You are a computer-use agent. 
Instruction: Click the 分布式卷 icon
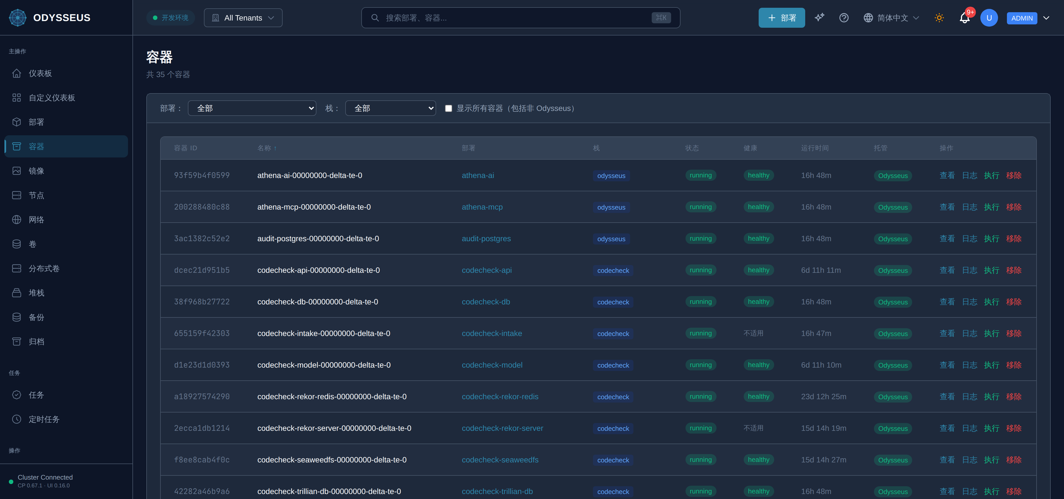tap(17, 268)
